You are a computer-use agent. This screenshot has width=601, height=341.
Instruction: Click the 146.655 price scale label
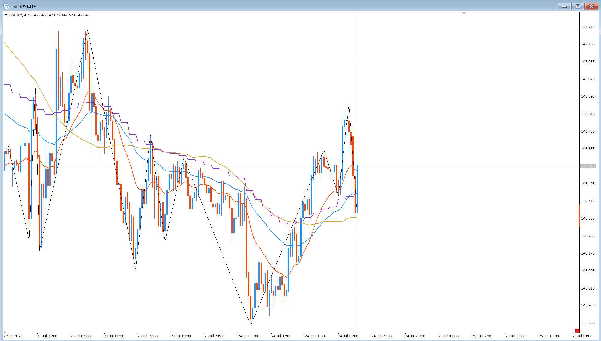coord(588,149)
